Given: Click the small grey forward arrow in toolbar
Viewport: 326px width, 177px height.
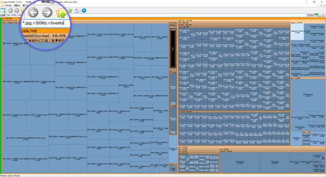Looking at the screenshot, I should click(x=17, y=10).
